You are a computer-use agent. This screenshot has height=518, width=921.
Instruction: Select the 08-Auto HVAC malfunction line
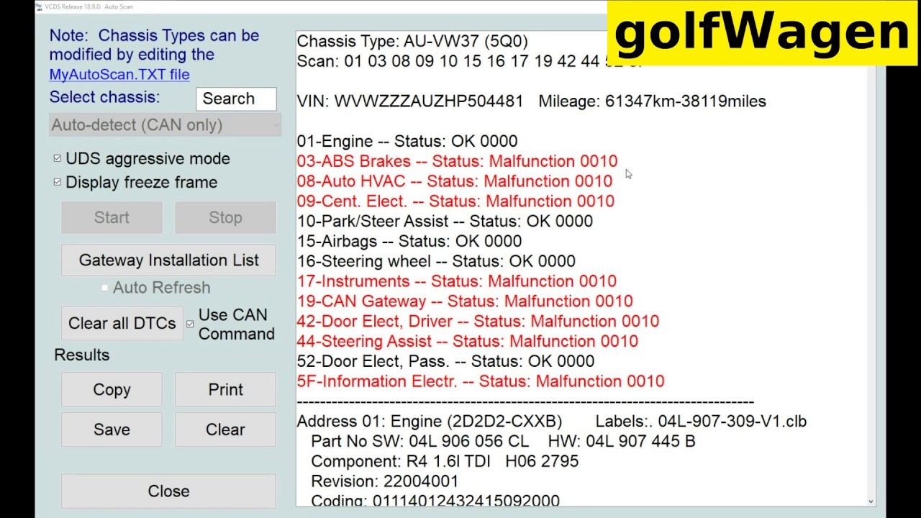(455, 181)
